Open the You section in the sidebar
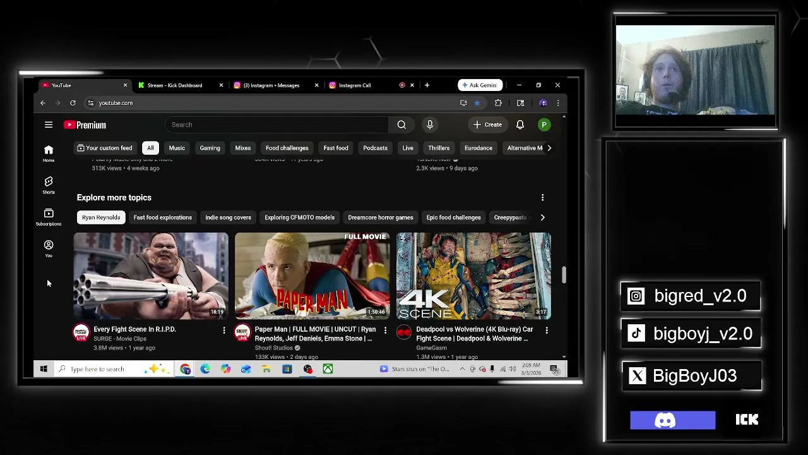Viewport: 808px width, 455px height. (49, 248)
